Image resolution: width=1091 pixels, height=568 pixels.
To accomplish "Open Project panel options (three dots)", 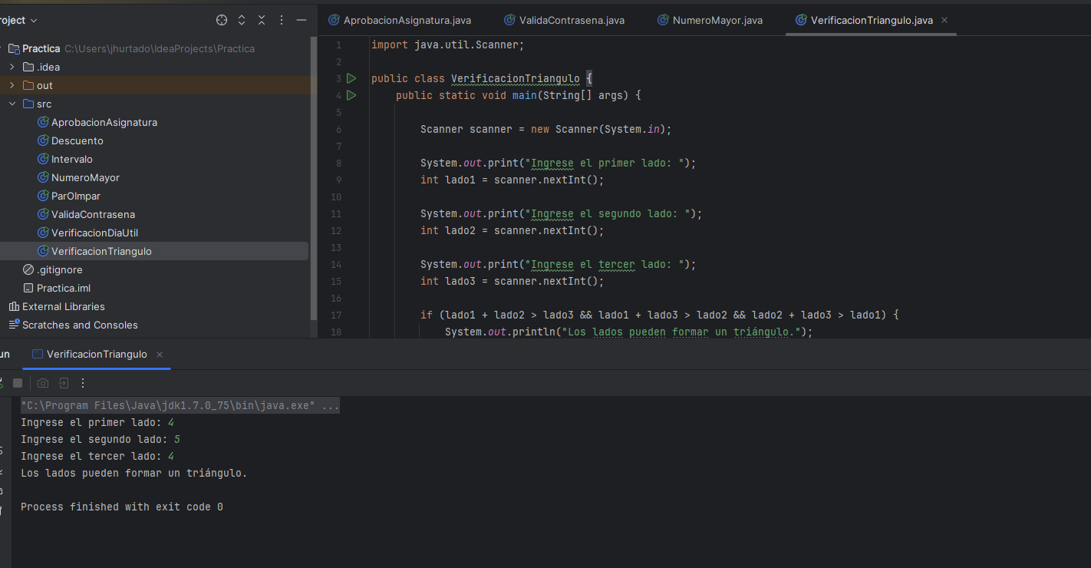I will point(282,20).
